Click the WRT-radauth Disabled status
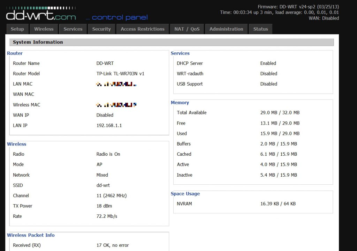357x251 pixels. [269, 74]
